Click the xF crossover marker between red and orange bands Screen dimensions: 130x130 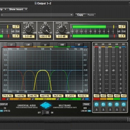coord(8,99)
